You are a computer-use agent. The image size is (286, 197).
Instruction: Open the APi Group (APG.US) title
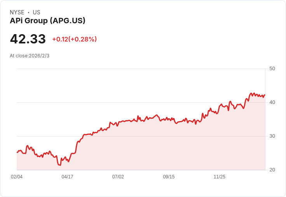(47, 21)
